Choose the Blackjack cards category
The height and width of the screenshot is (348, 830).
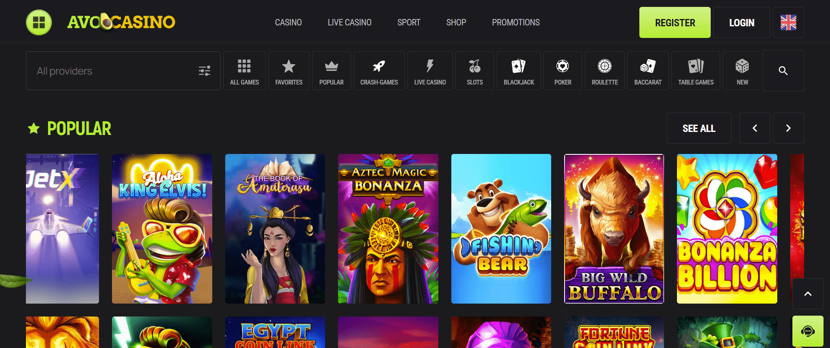click(518, 71)
